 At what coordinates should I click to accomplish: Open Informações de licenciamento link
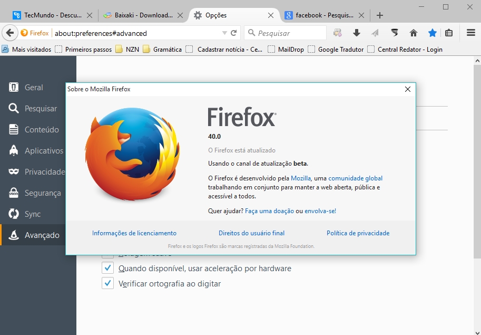[134, 233]
